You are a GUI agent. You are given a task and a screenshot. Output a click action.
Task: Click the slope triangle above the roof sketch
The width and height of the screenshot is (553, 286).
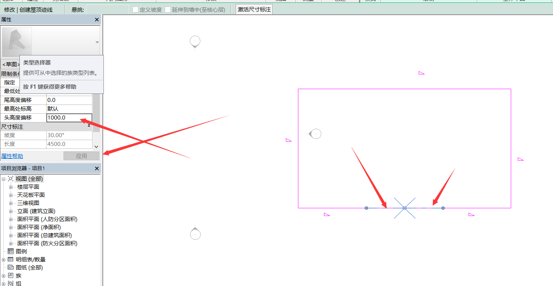(421, 73)
